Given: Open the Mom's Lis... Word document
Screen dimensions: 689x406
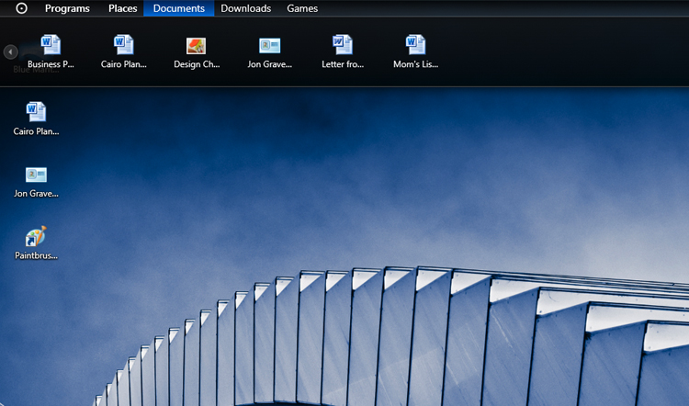Looking at the screenshot, I should point(416,45).
